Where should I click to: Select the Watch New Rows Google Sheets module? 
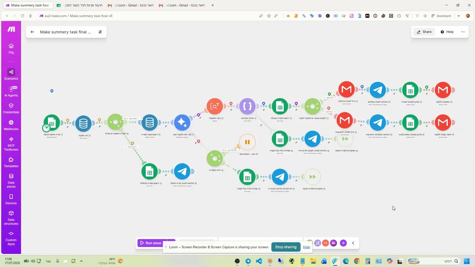click(x=52, y=123)
